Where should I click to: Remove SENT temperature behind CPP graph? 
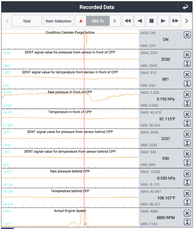tap(187, 154)
